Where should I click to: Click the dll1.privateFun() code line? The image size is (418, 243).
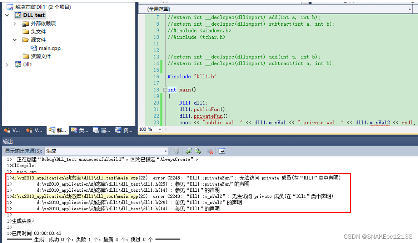(x=205, y=116)
